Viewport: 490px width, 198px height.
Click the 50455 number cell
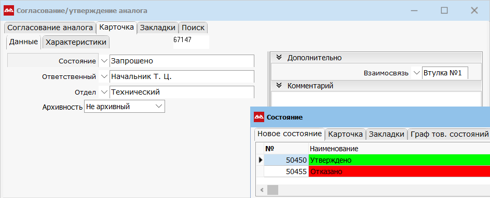click(x=286, y=171)
